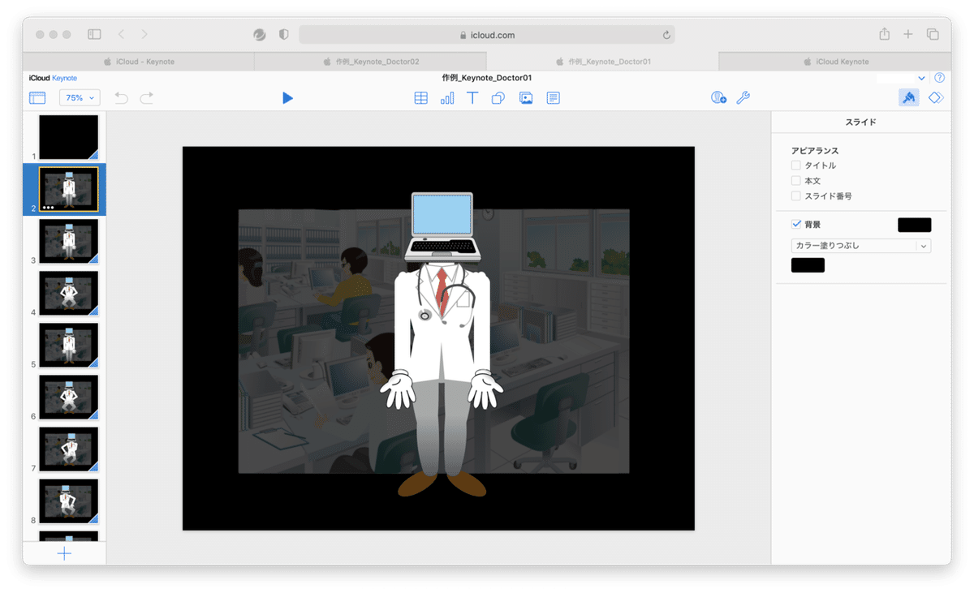This screenshot has width=974, height=593.
Task: Open a new Safari tab
Action: point(908,35)
